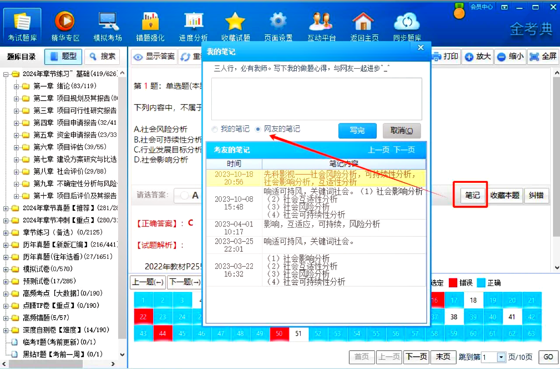Click 显示答案 eye button
Viewport: 560px width, 369px height.
click(x=154, y=57)
